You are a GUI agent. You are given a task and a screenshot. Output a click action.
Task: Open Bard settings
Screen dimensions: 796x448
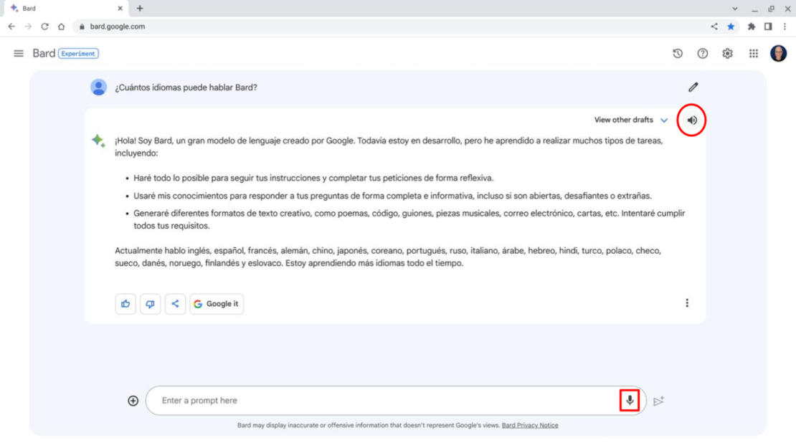click(x=727, y=53)
